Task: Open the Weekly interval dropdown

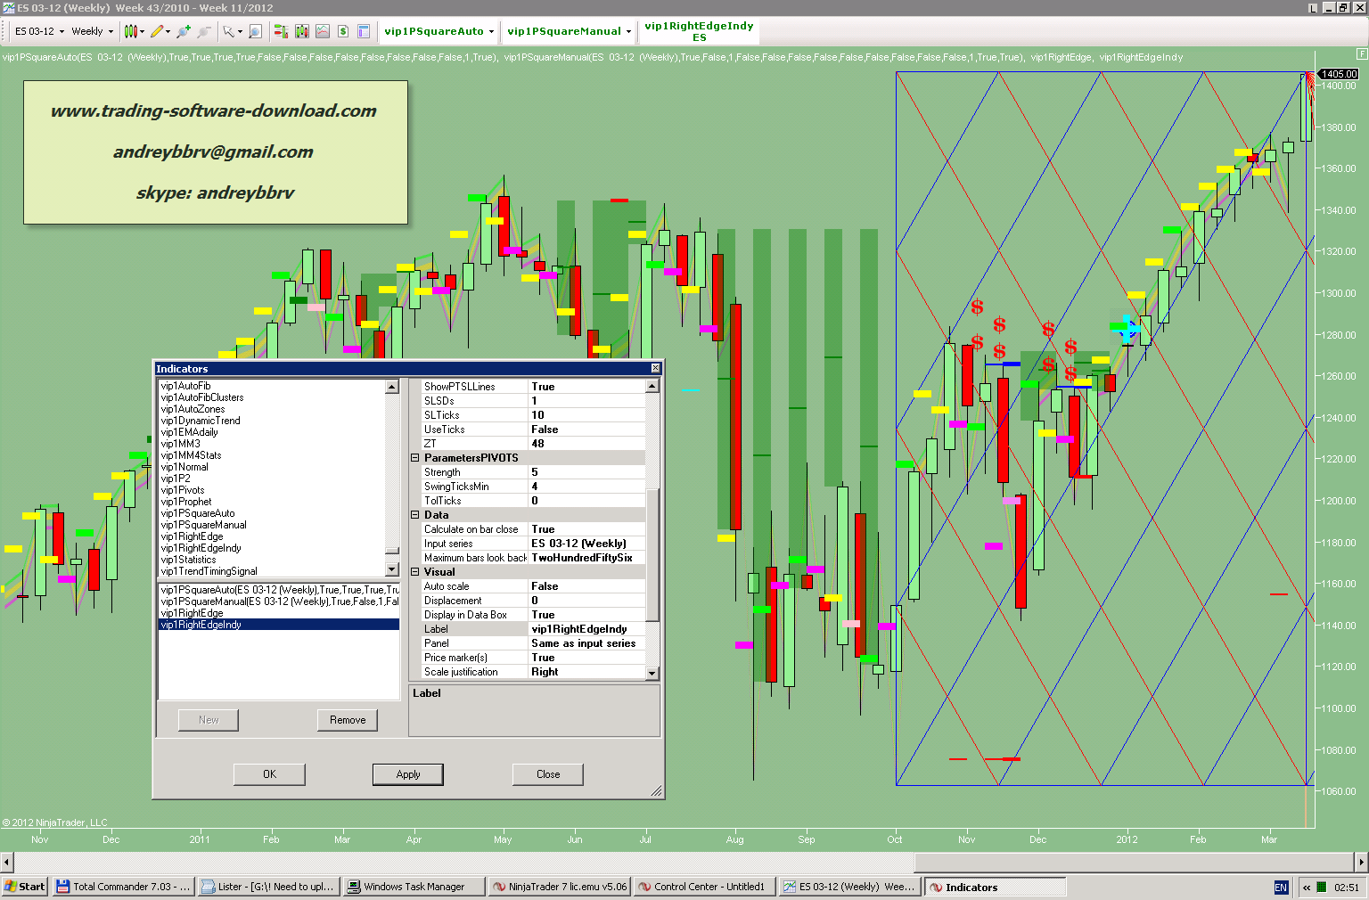Action: click(93, 31)
